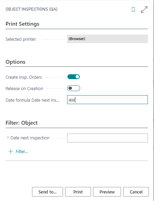Open the Send to... options
Image resolution: width=154 pixels, height=201 pixels.
(47, 192)
